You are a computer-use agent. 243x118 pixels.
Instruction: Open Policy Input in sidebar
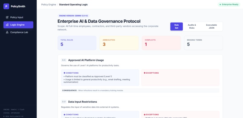[x=18, y=18]
